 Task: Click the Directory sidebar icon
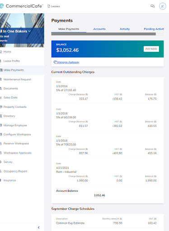coord(1,116)
